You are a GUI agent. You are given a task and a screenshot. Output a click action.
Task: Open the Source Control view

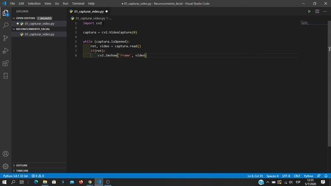(x=6, y=38)
